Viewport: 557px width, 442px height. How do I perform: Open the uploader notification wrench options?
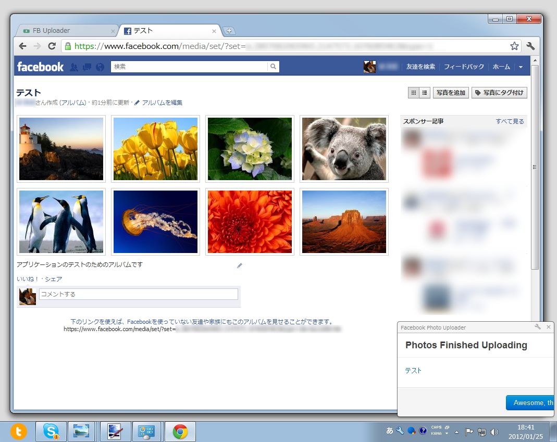click(x=538, y=327)
